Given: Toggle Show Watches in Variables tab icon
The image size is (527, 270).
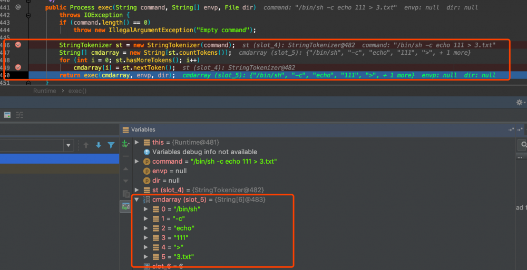Looking at the screenshot, I should [126, 206].
